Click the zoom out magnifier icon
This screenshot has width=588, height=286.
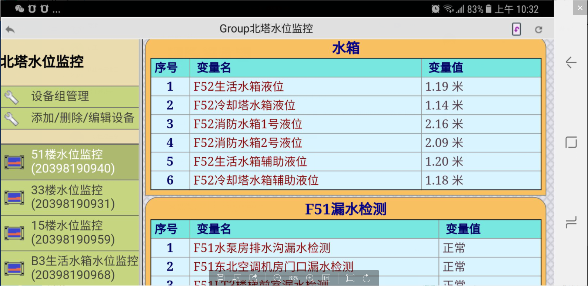277,278
